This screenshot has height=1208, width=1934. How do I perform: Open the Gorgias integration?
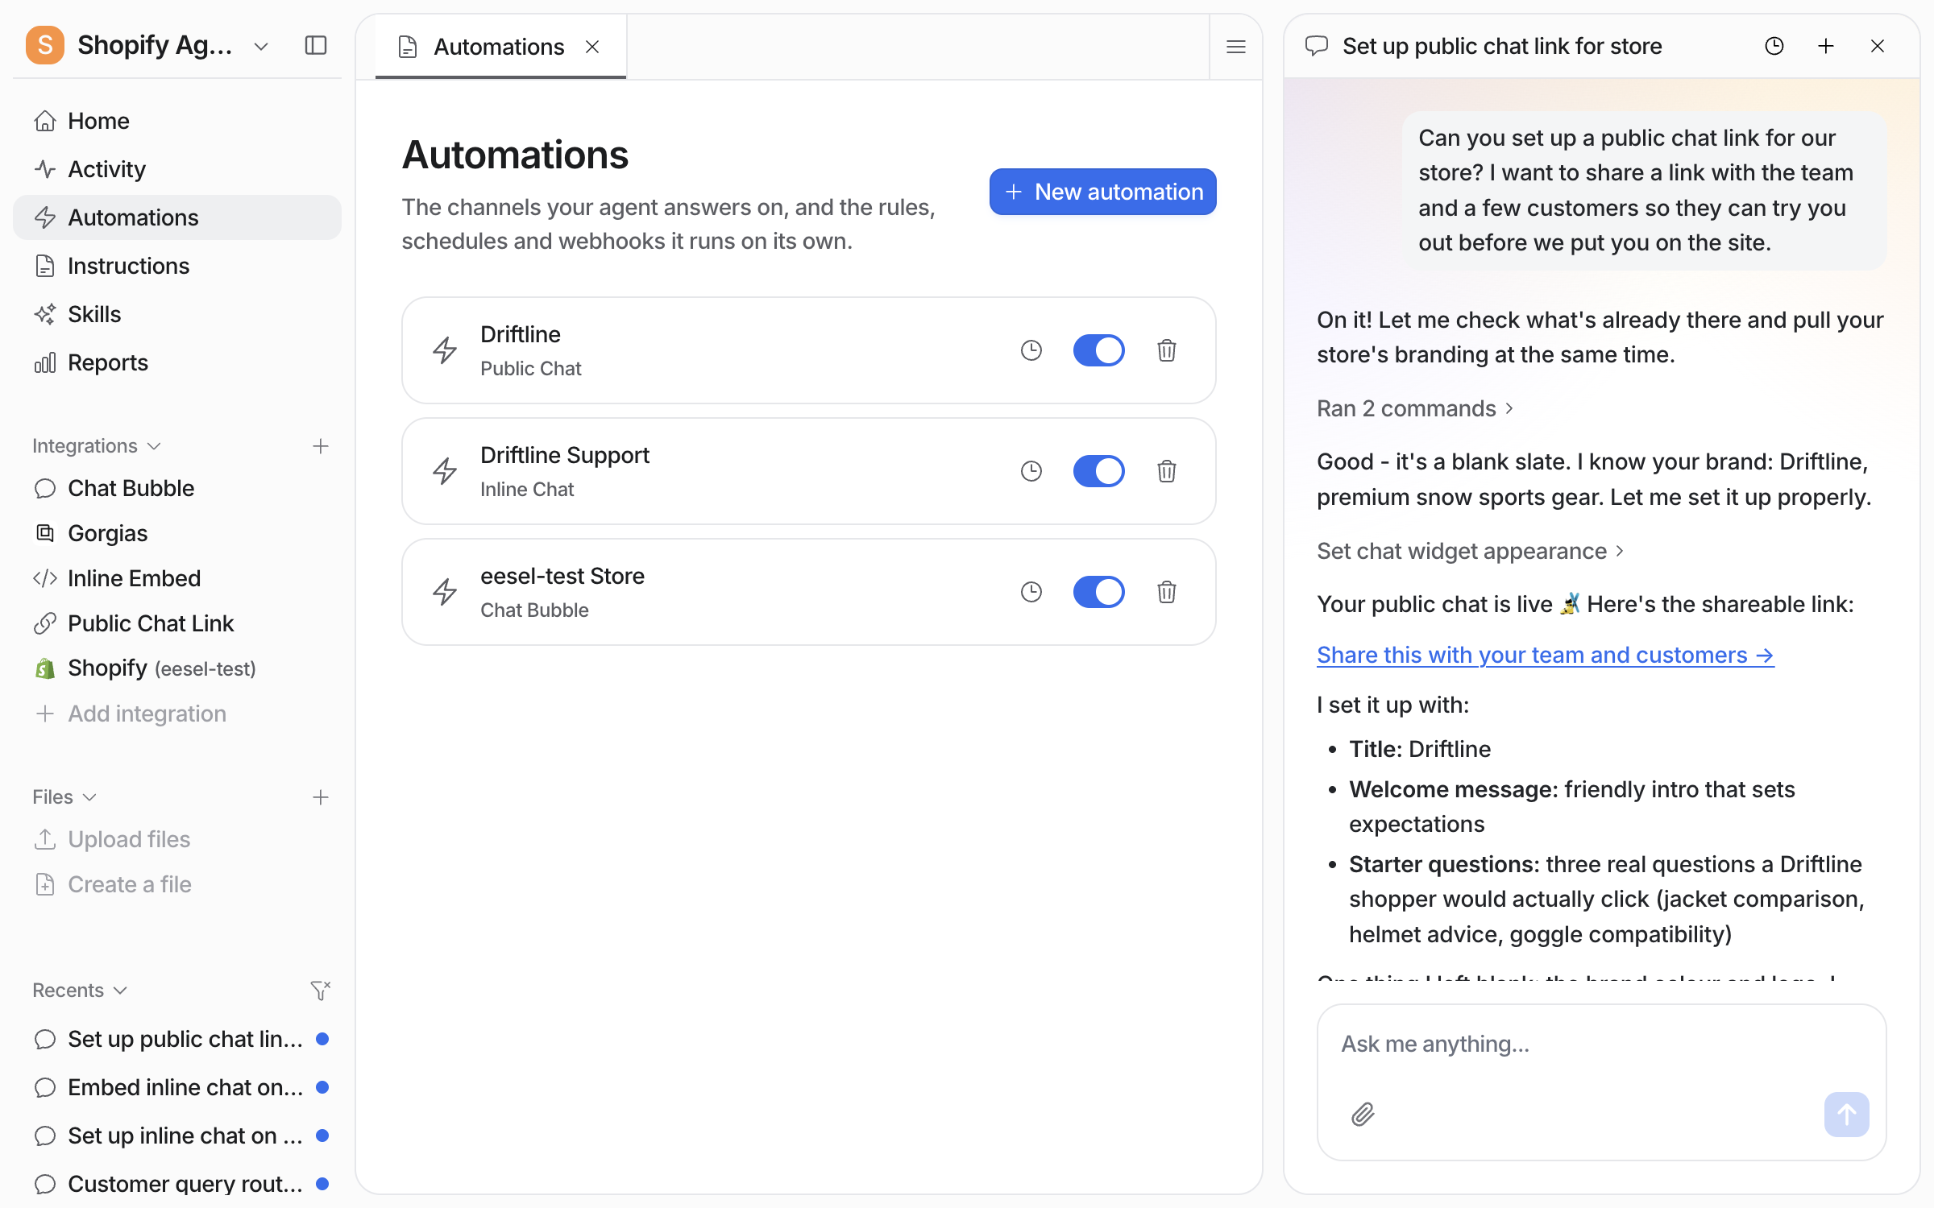(177, 533)
